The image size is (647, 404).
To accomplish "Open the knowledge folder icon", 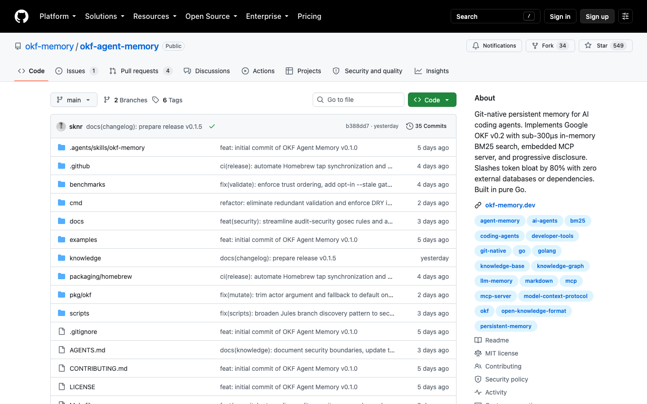I will coord(62,258).
